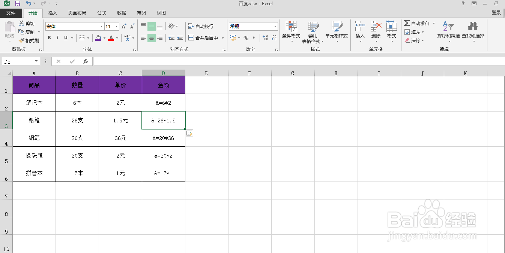
Task: Apply accounting number format
Action: [x=233, y=38]
